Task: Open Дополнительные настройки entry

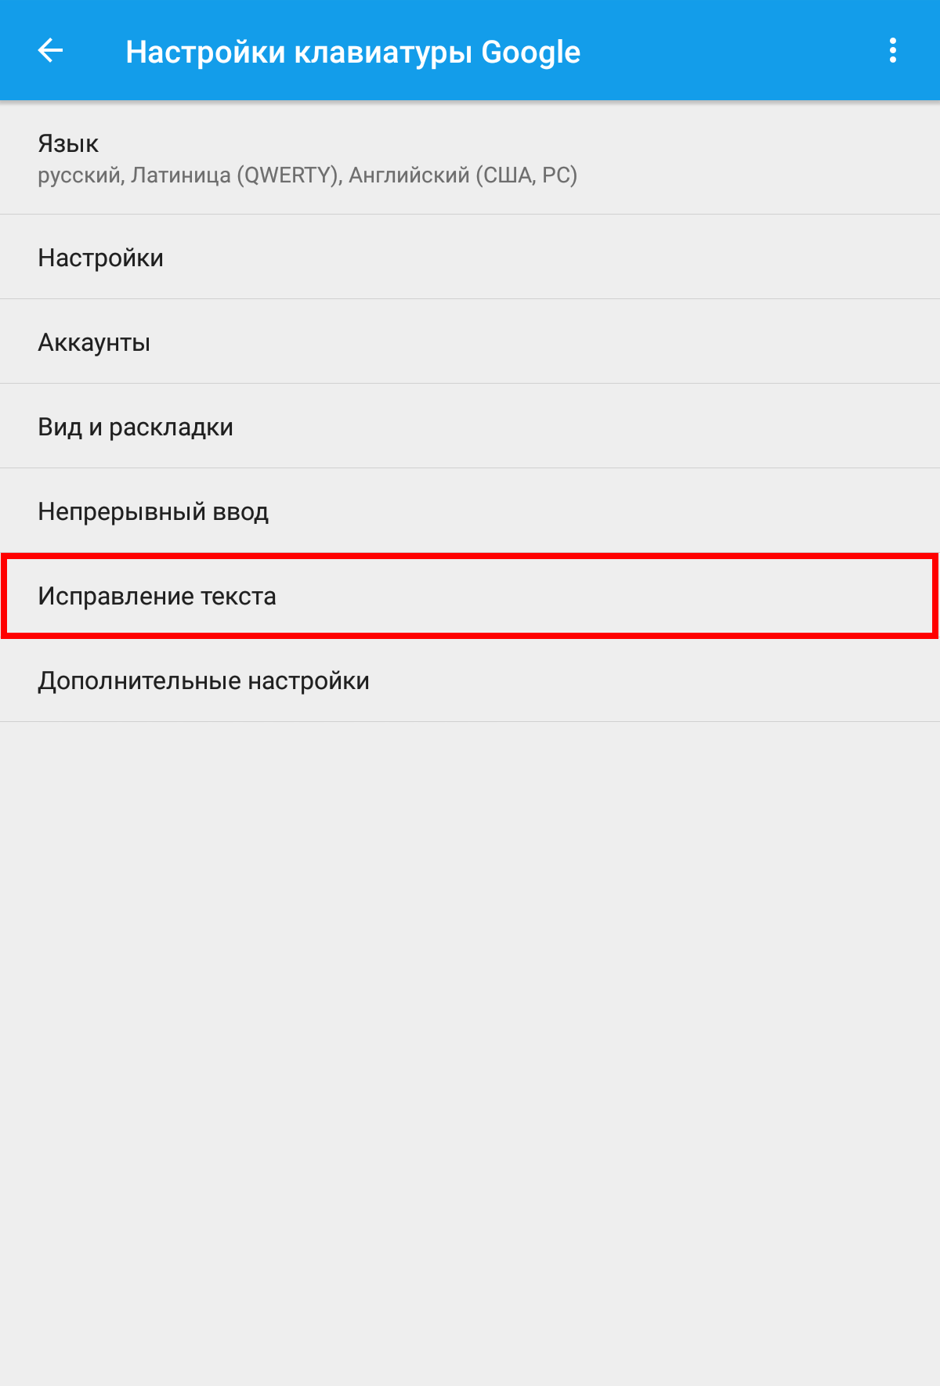Action: (x=470, y=680)
